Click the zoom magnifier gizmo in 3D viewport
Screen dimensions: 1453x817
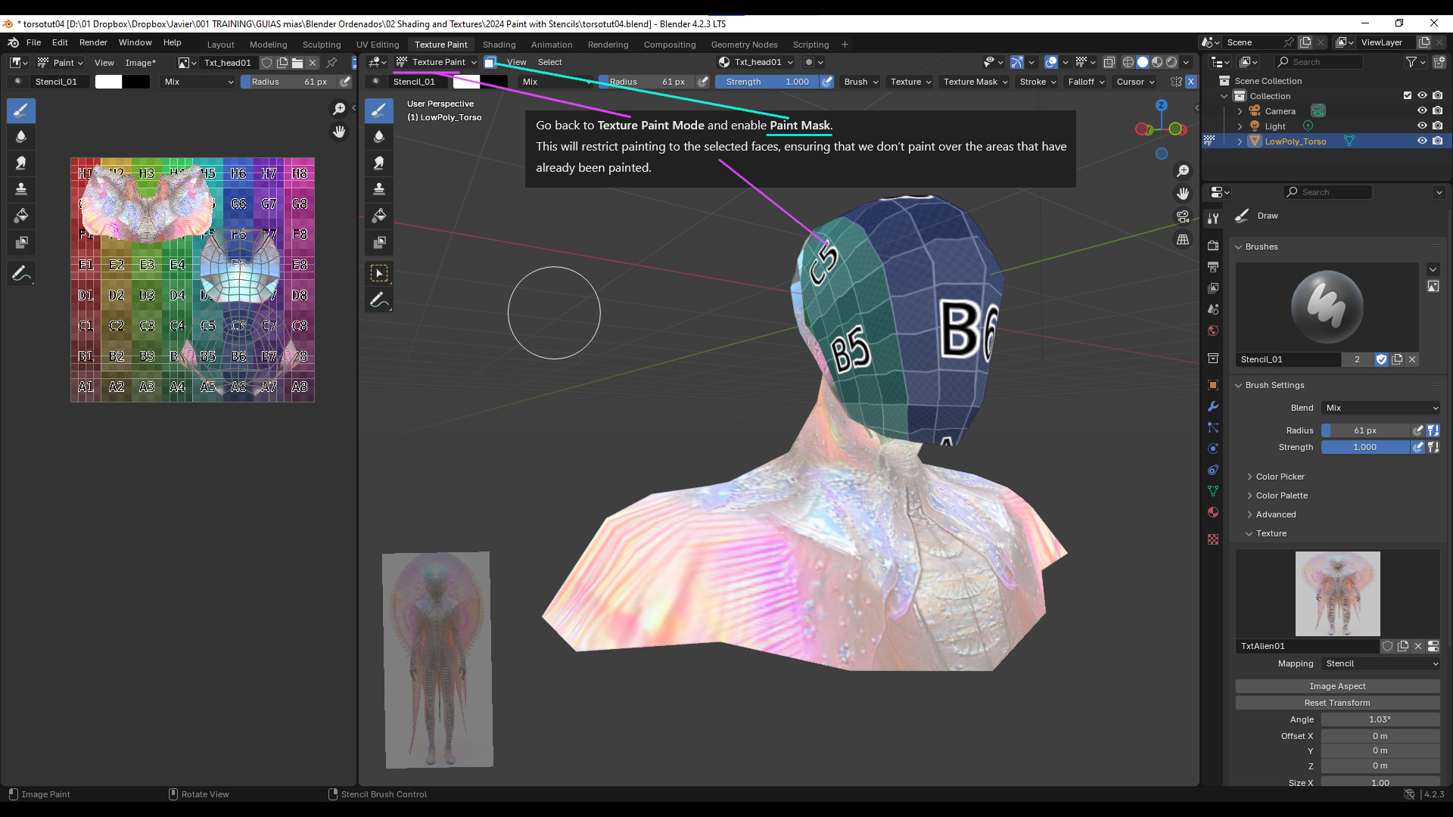click(x=1183, y=171)
